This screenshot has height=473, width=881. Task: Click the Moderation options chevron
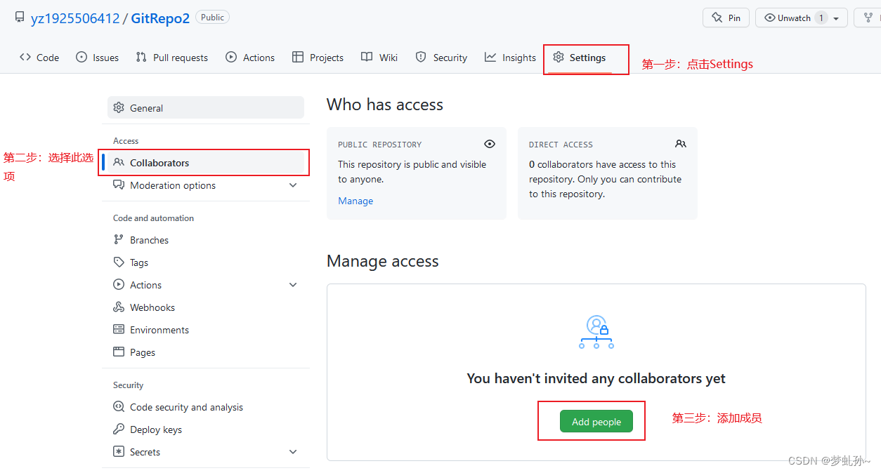(x=293, y=185)
